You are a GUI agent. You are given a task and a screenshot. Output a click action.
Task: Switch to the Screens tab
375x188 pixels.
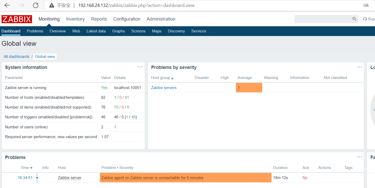tap(138, 31)
